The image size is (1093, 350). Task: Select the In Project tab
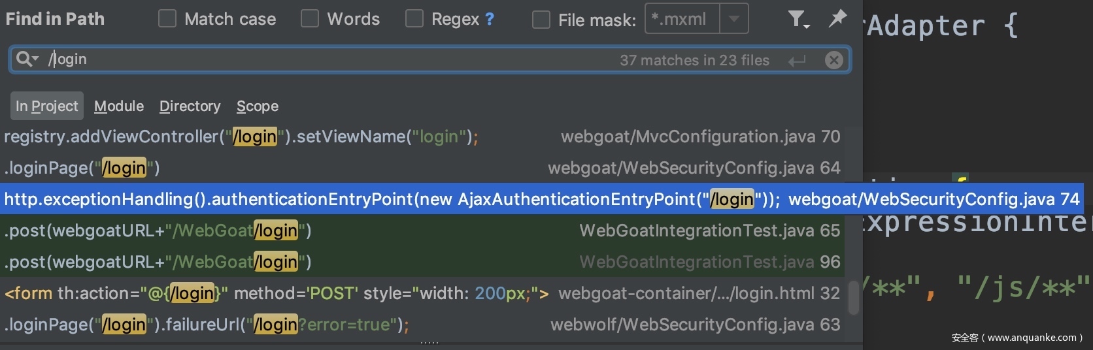46,106
